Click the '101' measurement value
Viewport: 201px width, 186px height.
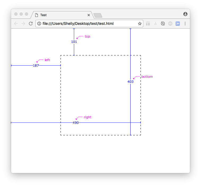tap(74, 42)
